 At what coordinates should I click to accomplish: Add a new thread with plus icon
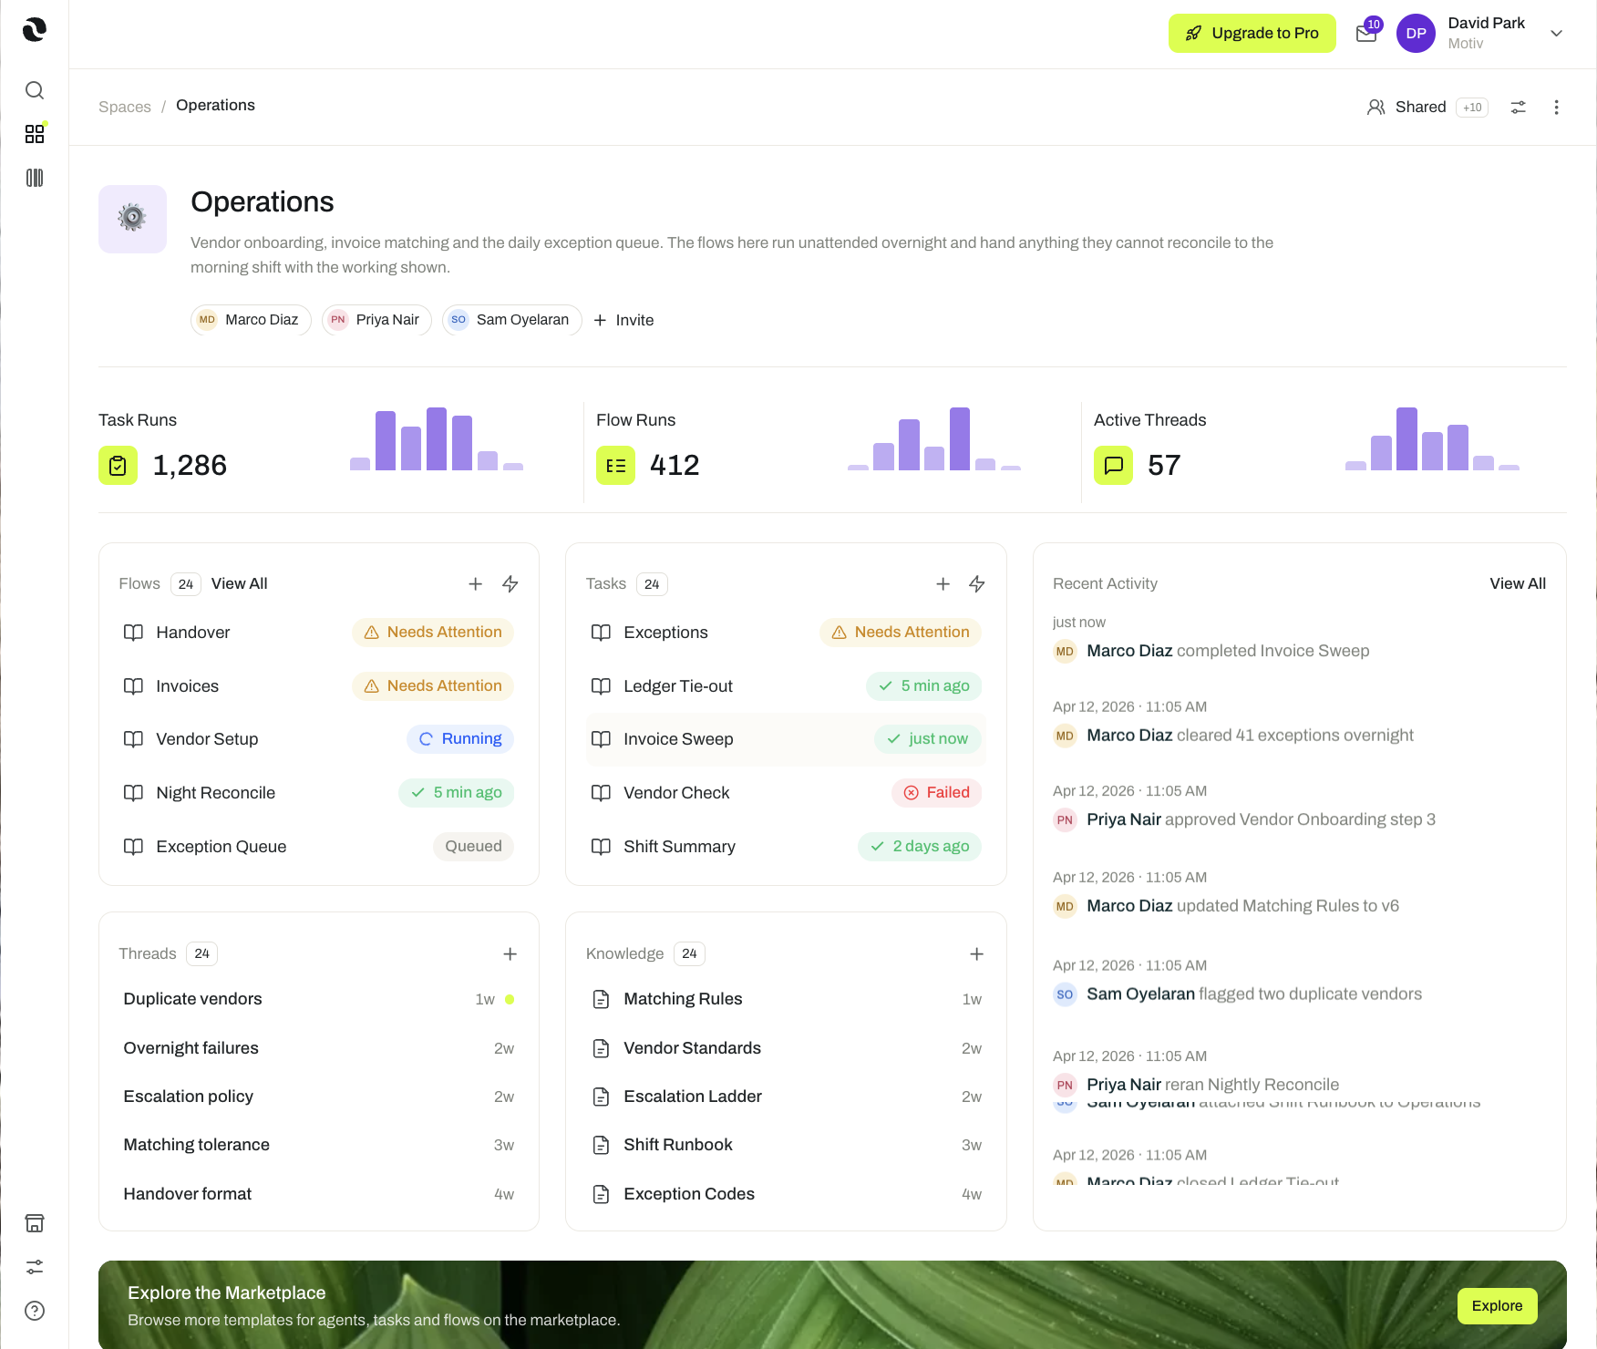(x=510, y=953)
